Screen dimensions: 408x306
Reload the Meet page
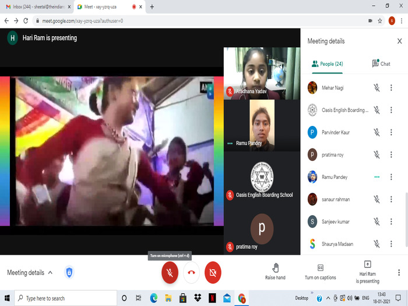(26, 21)
